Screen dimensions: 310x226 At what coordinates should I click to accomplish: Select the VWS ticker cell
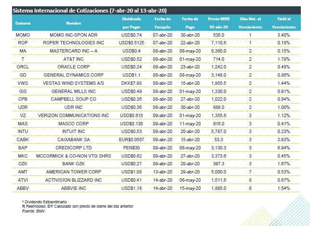tap(23, 83)
